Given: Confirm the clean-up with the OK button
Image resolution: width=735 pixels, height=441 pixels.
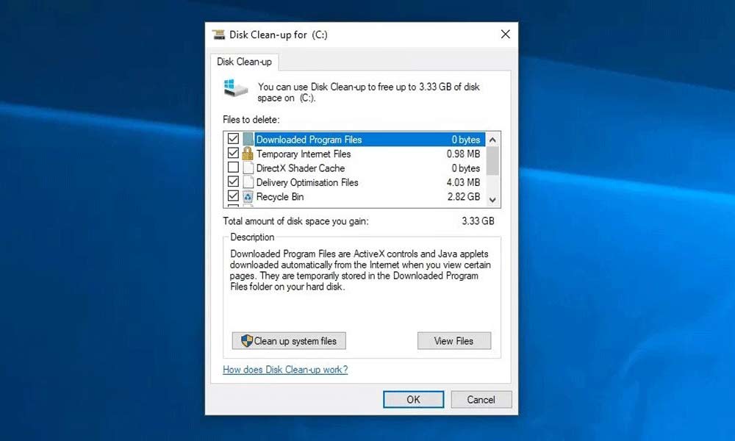Looking at the screenshot, I should pos(413,400).
